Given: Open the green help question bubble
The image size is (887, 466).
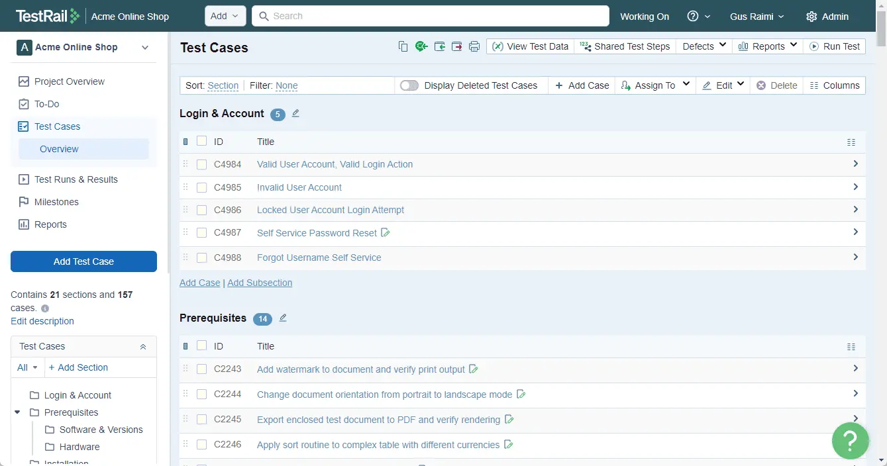Looking at the screenshot, I should [x=850, y=440].
